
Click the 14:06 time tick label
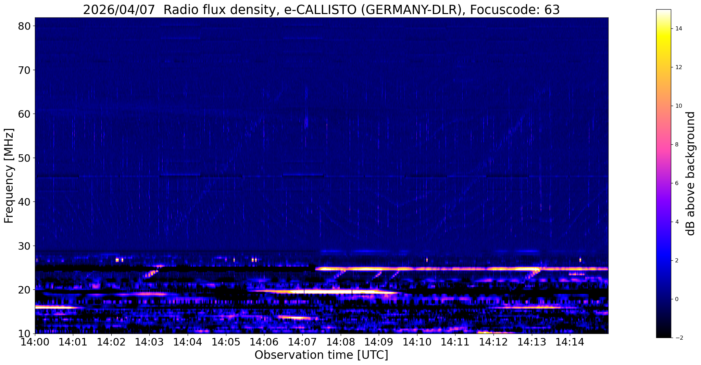coord(264,341)
